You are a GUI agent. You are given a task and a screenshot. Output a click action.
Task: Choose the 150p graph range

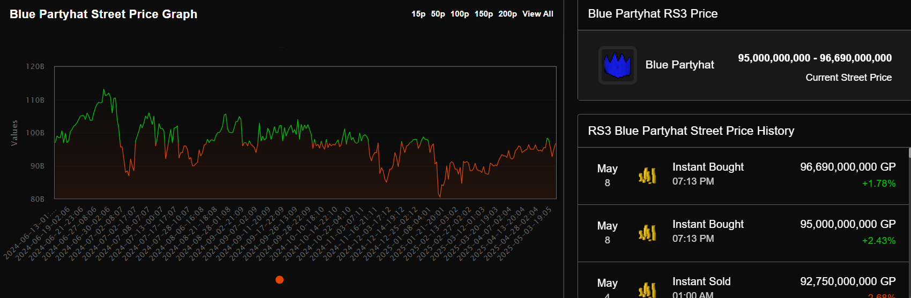484,14
